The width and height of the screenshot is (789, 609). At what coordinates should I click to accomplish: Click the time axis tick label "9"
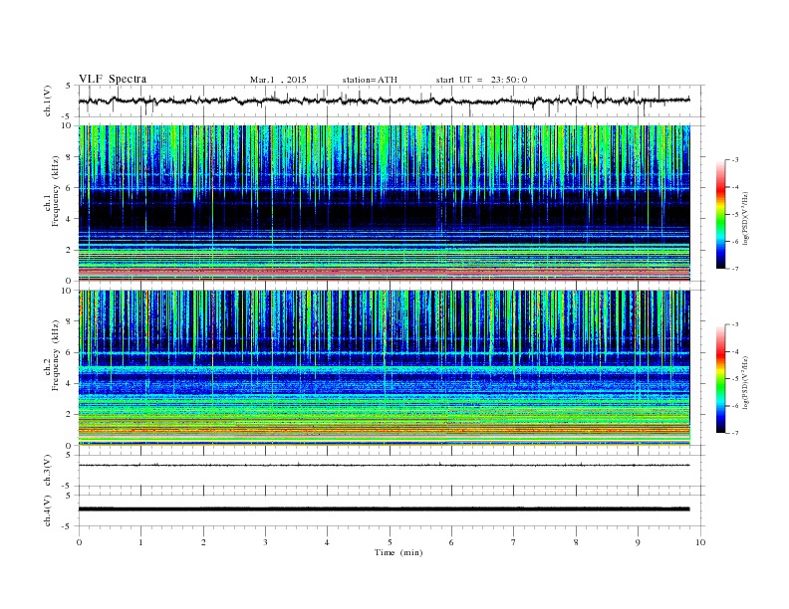coord(638,542)
